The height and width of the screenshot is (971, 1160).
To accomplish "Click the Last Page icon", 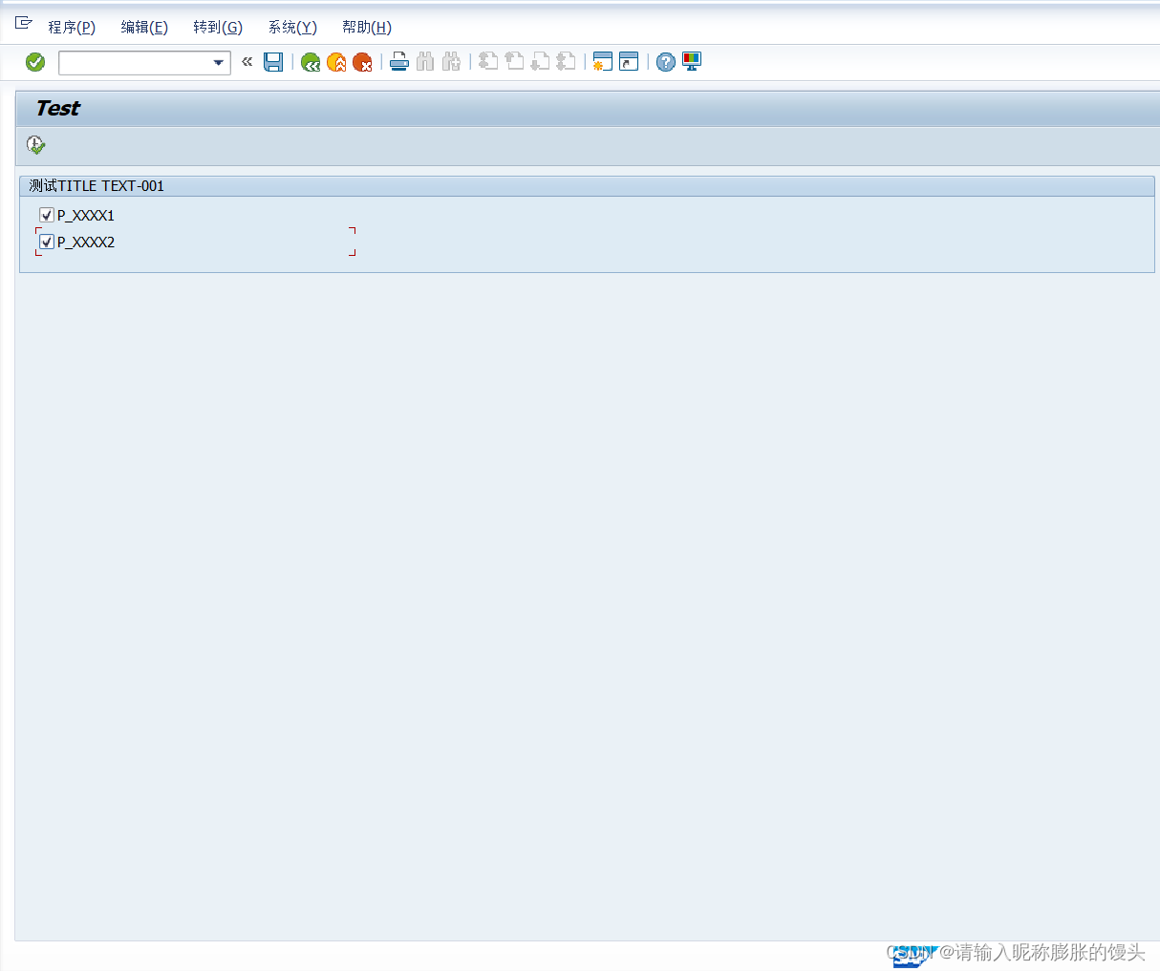I will [566, 62].
